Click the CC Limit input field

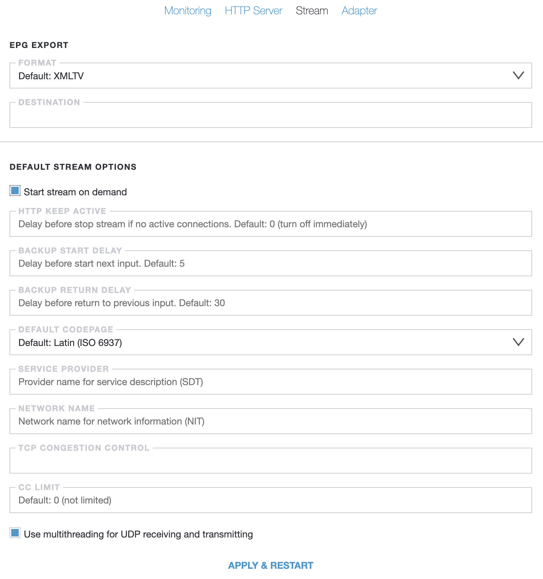(x=270, y=500)
